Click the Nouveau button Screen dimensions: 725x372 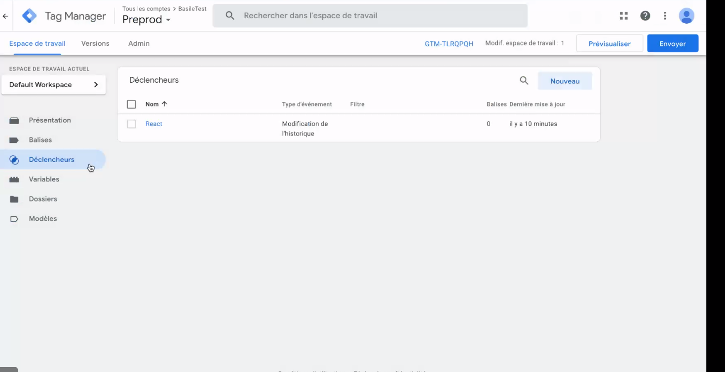[565, 81]
